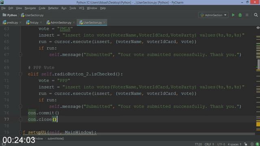Open the Navigate menu
260x146 pixels.
pos(30,8)
